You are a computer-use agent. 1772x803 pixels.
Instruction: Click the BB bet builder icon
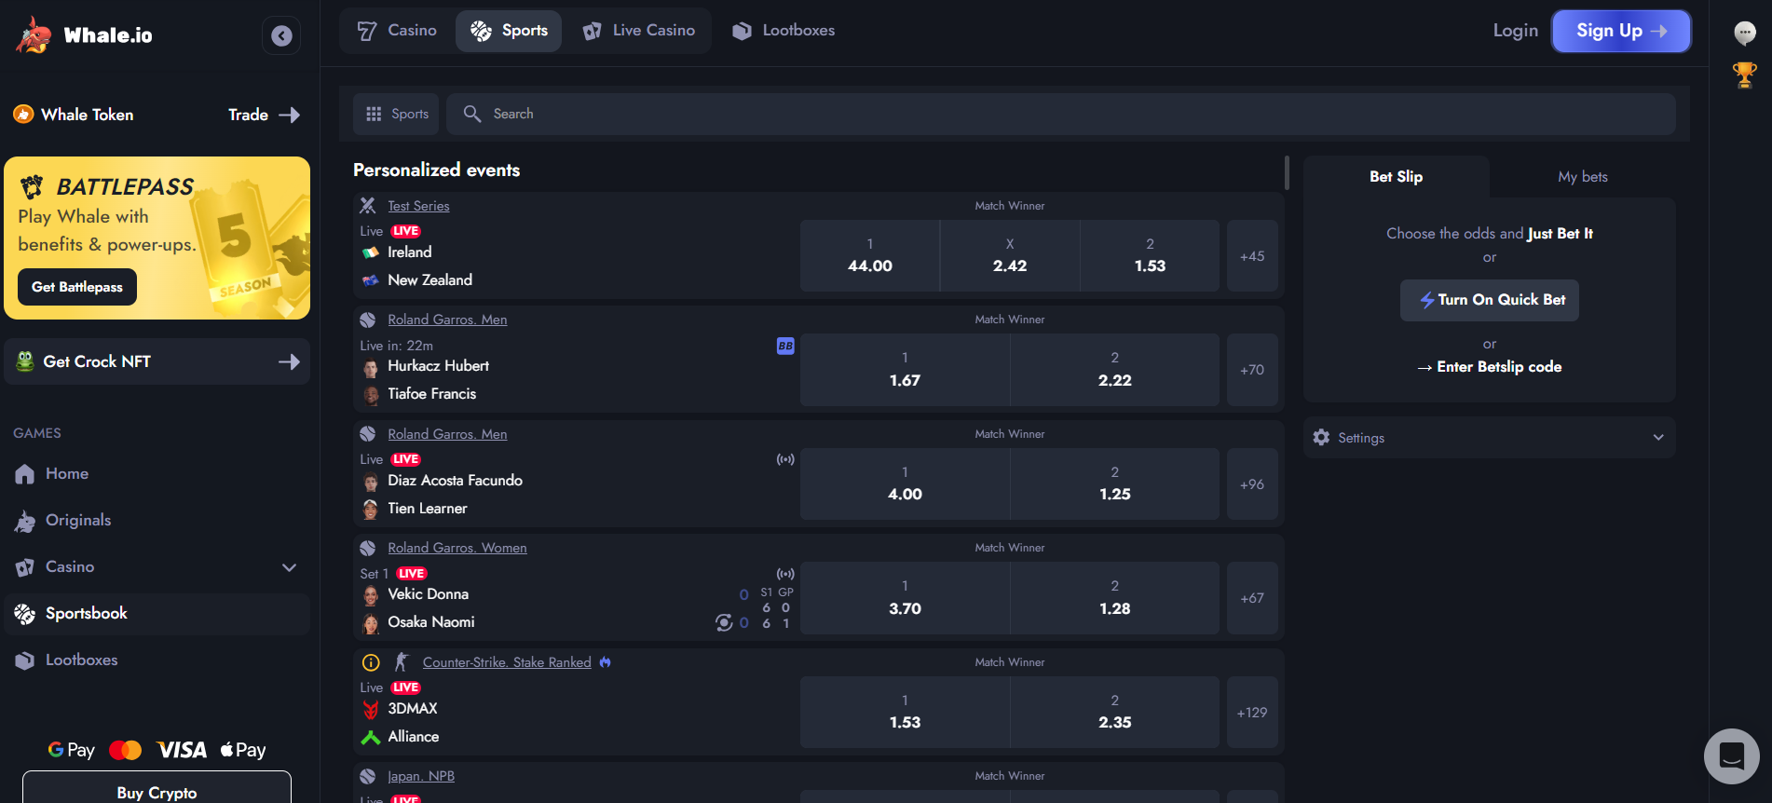785,346
